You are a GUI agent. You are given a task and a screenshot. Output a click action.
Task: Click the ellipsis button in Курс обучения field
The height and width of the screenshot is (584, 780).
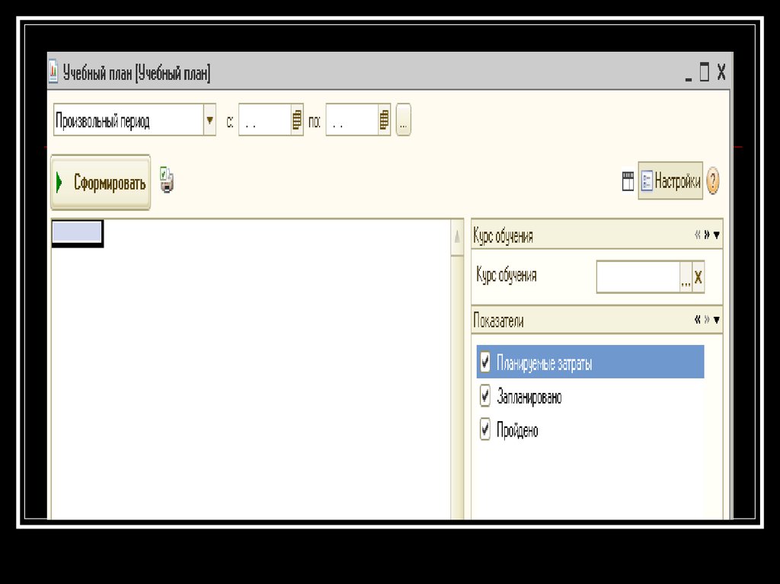(686, 278)
